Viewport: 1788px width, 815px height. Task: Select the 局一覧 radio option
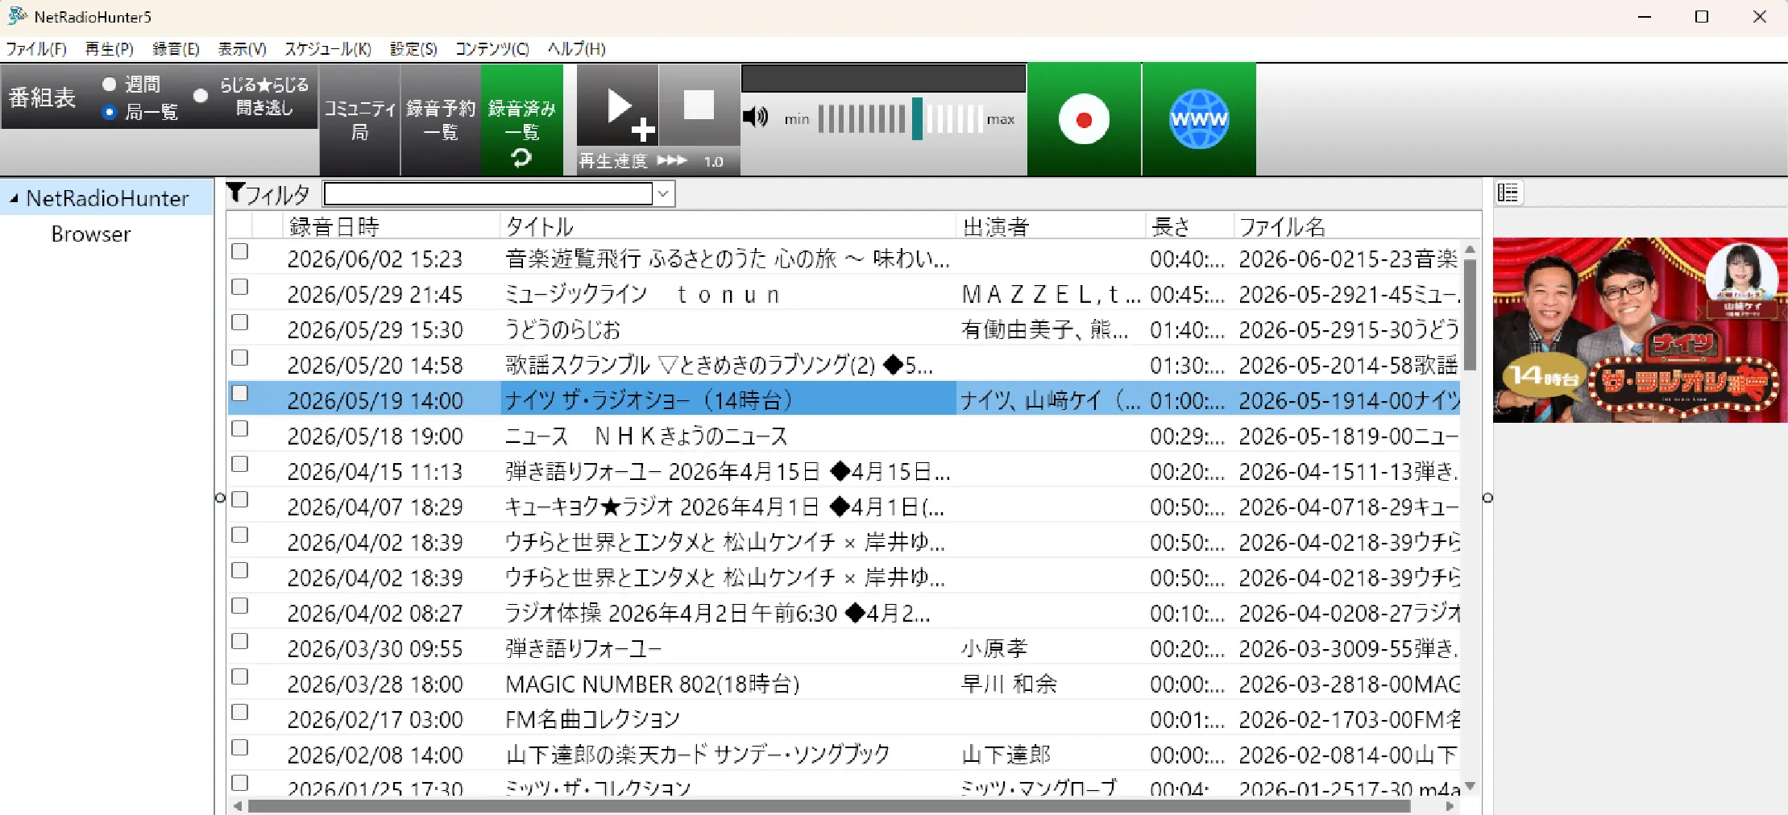point(110,112)
